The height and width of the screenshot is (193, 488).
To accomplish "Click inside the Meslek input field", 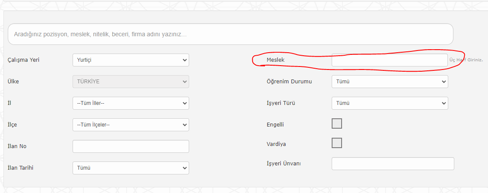I will click(390, 60).
